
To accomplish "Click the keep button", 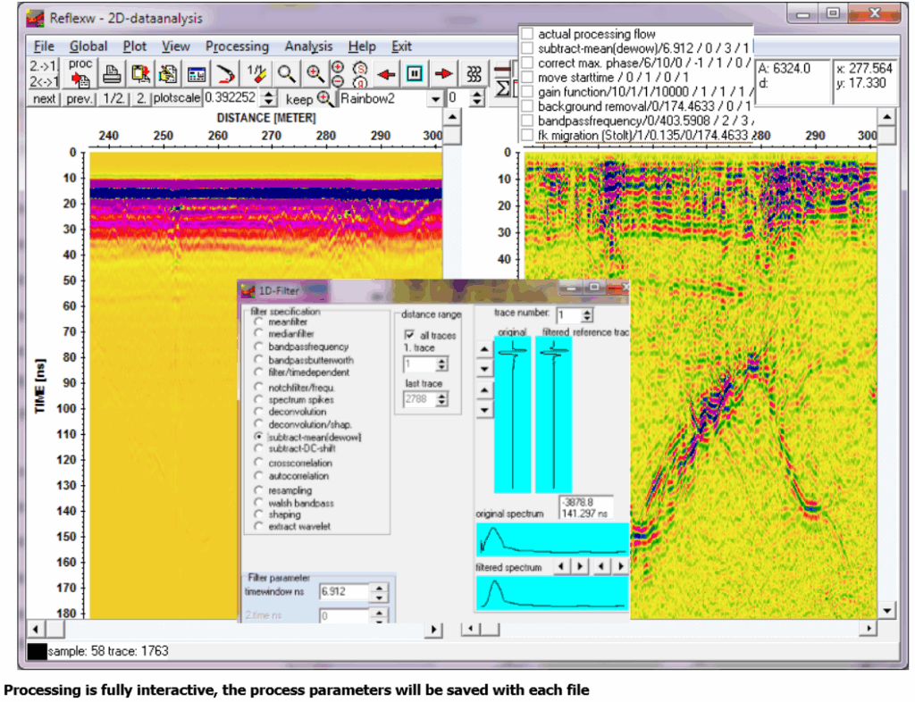I will tap(298, 100).
